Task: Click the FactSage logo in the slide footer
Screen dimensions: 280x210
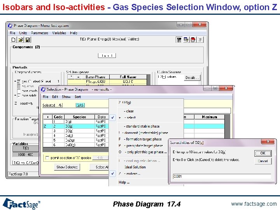Action: tap(21, 203)
